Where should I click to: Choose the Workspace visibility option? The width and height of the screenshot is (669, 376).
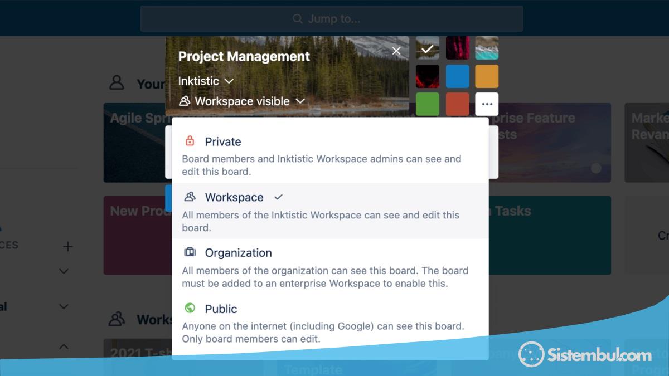[330, 212]
